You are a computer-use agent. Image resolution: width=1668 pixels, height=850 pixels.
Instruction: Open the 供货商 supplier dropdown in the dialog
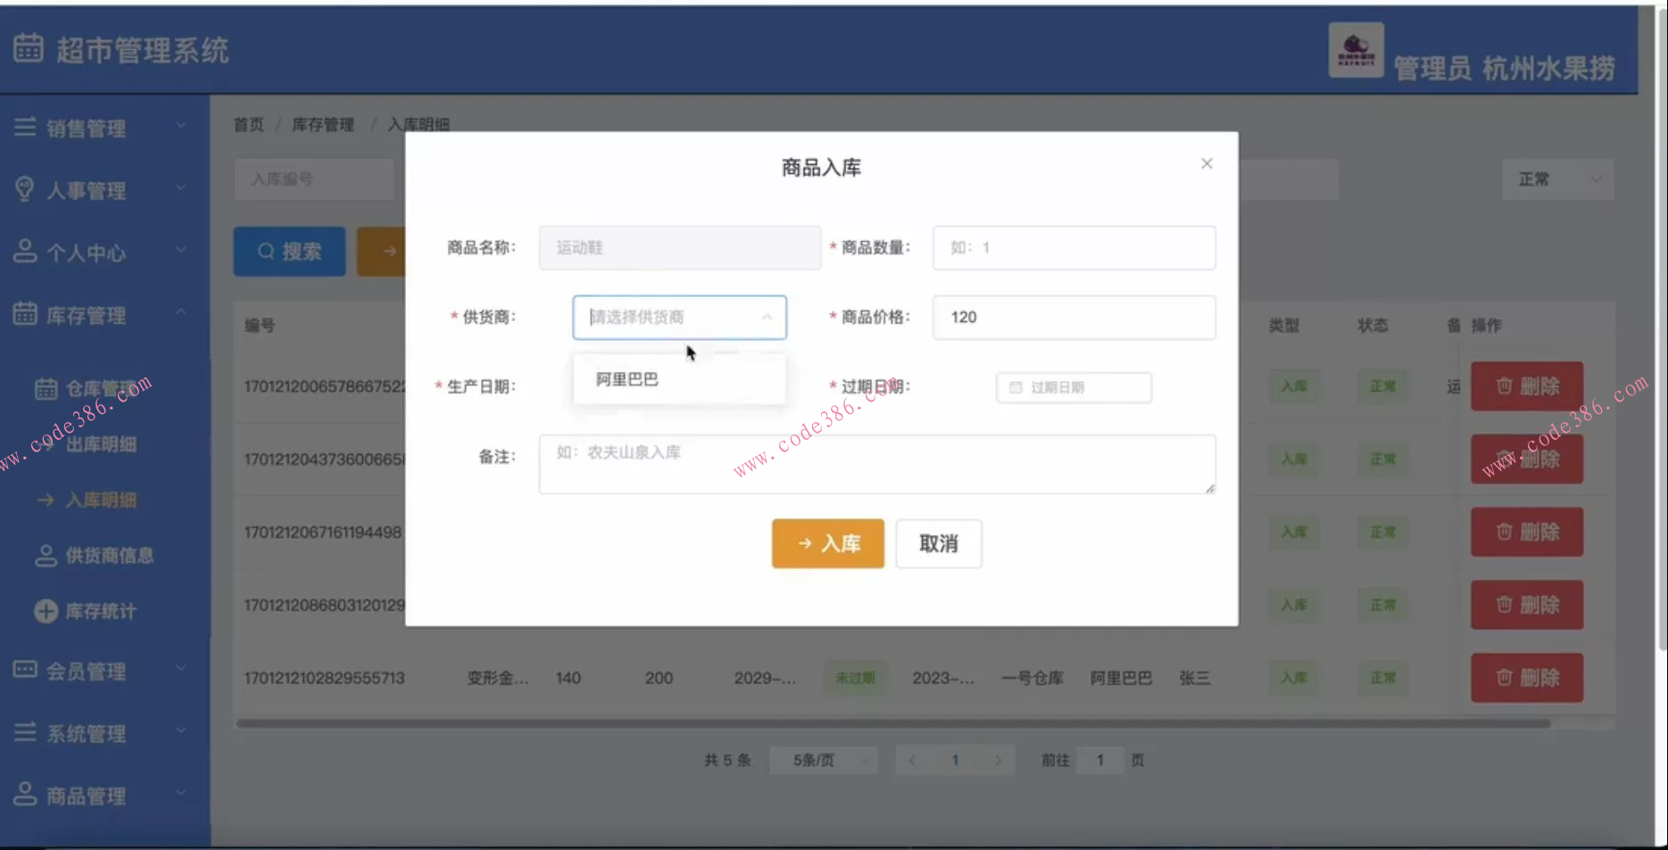pyautogui.click(x=678, y=318)
